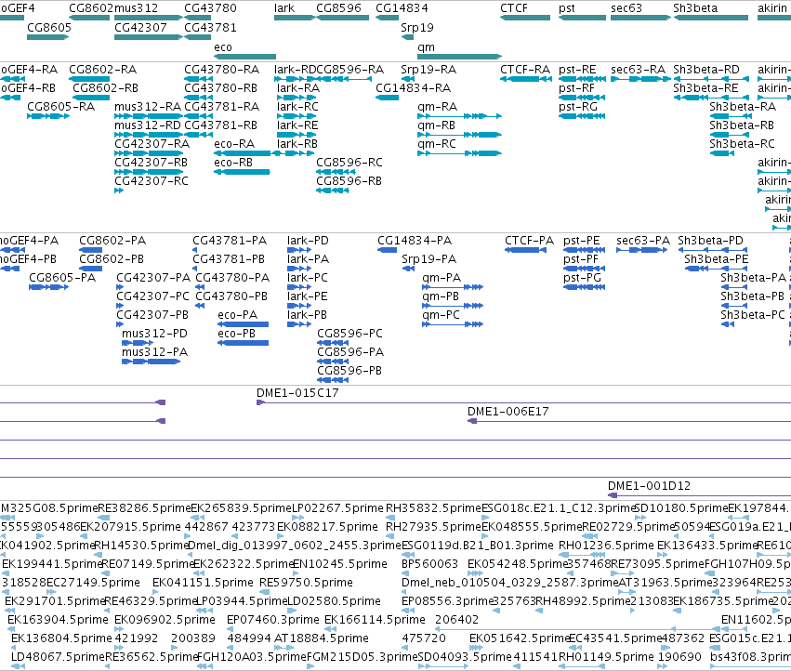Click BAC clone DME1-001D12
The height and width of the screenshot is (671, 791).
(x=699, y=495)
